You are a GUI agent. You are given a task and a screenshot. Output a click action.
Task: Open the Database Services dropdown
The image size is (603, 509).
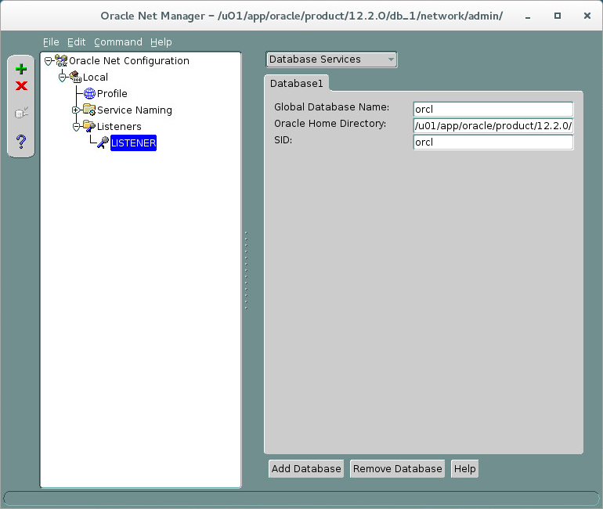(x=331, y=60)
